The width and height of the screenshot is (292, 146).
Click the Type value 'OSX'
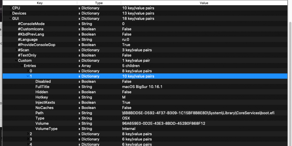tap(126, 118)
